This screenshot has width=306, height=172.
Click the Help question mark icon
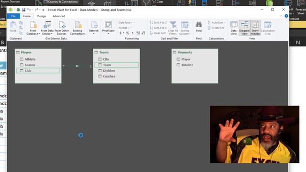click(286, 16)
